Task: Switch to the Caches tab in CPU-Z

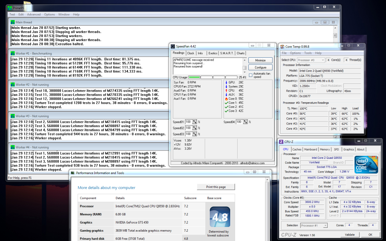Action: [x=297, y=149]
